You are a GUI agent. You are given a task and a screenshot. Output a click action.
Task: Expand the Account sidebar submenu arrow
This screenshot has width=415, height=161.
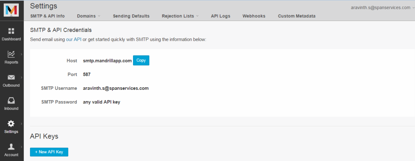coord(21,147)
